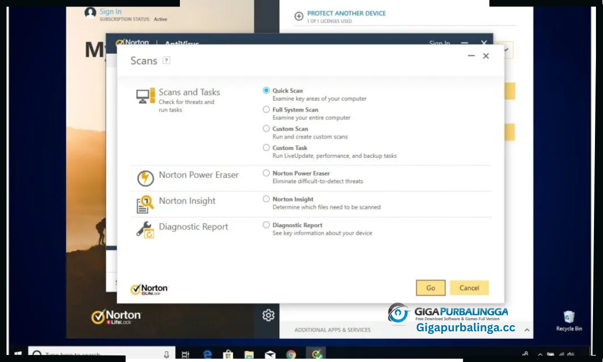Click the Norton LifeLock logo in My Norton window
Viewport: 603px width, 362px height.
tap(116, 317)
